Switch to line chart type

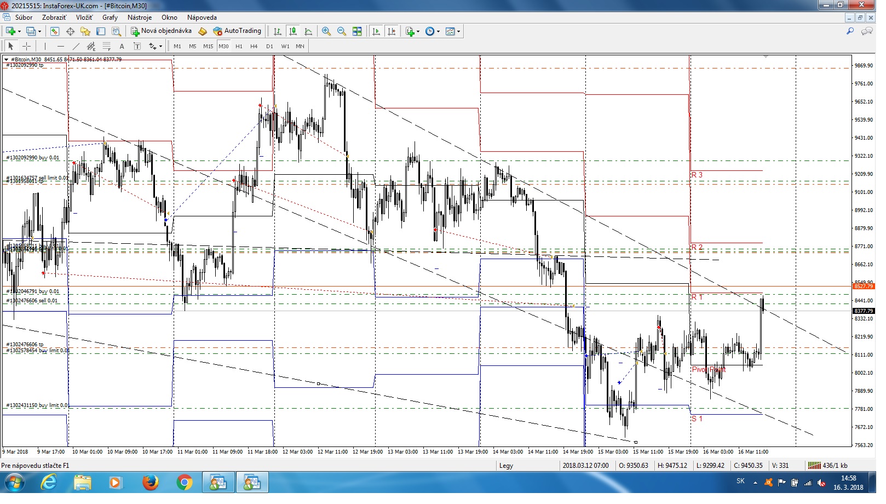[x=308, y=31]
